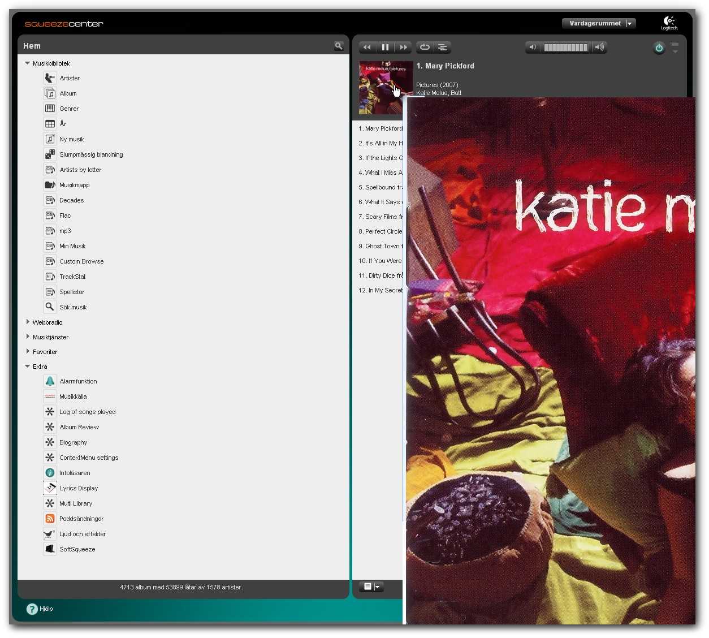The height and width of the screenshot is (638, 709).
Task: Collapse the Musikbibliotek section
Action: (28, 63)
